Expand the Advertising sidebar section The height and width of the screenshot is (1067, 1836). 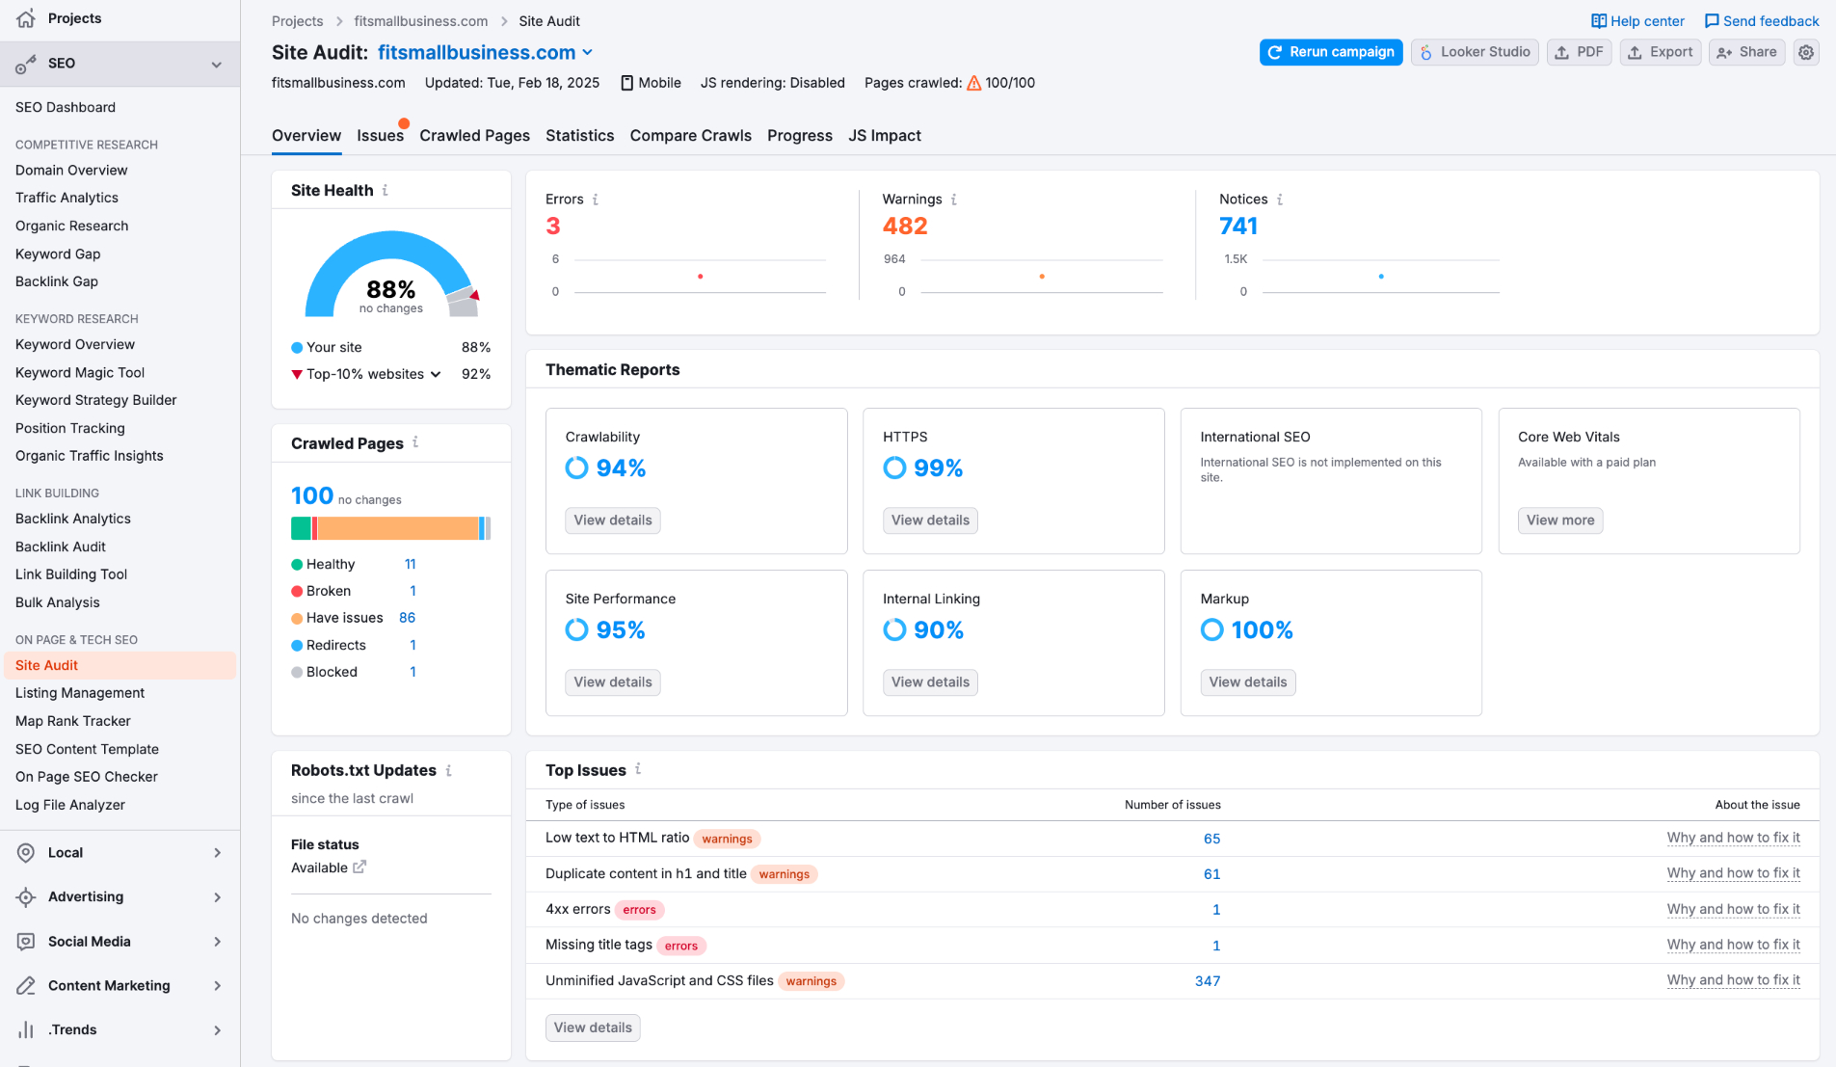[x=217, y=897]
